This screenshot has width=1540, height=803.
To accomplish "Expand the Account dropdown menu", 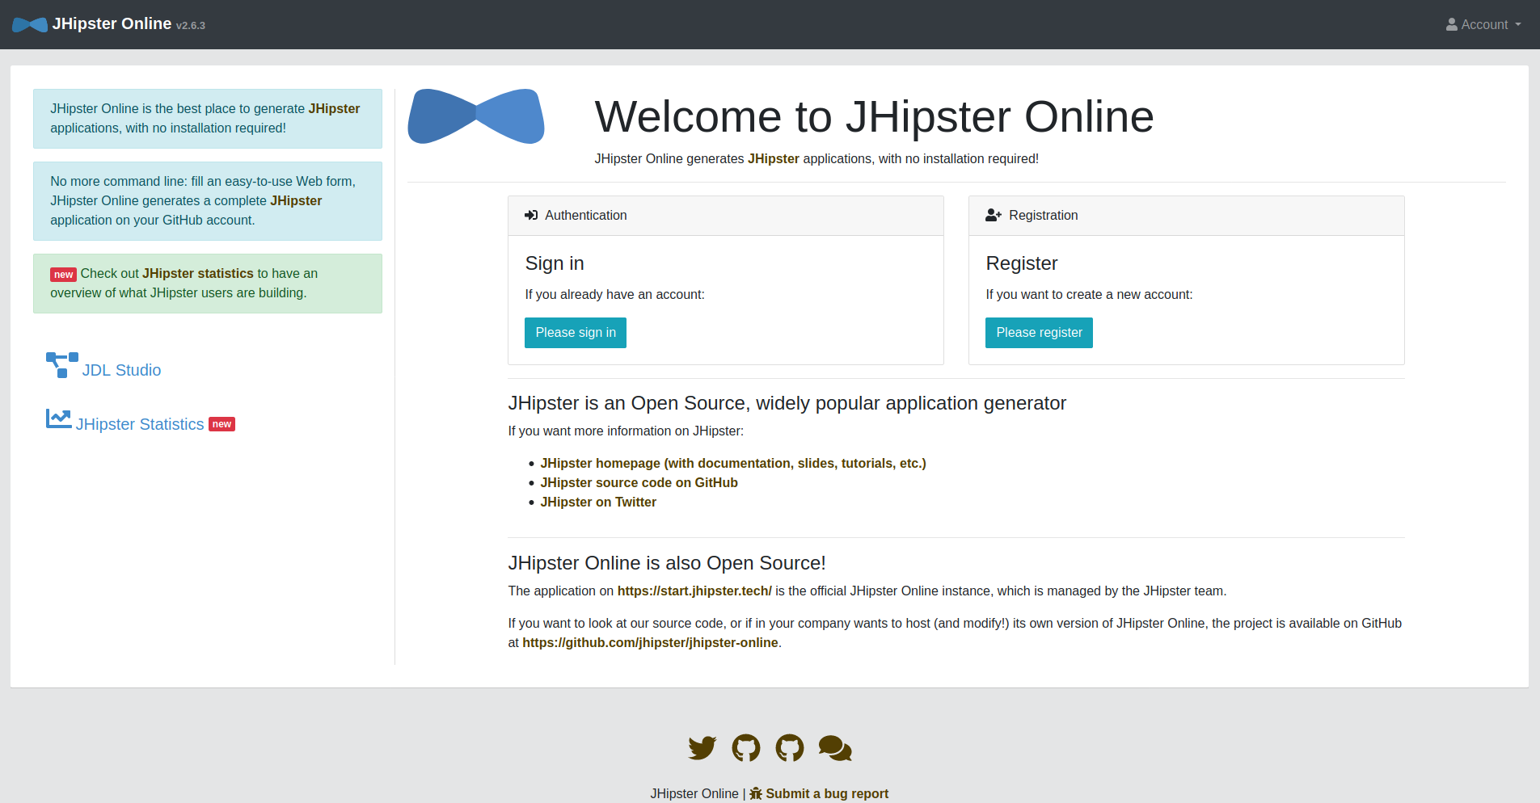I will click(x=1483, y=25).
